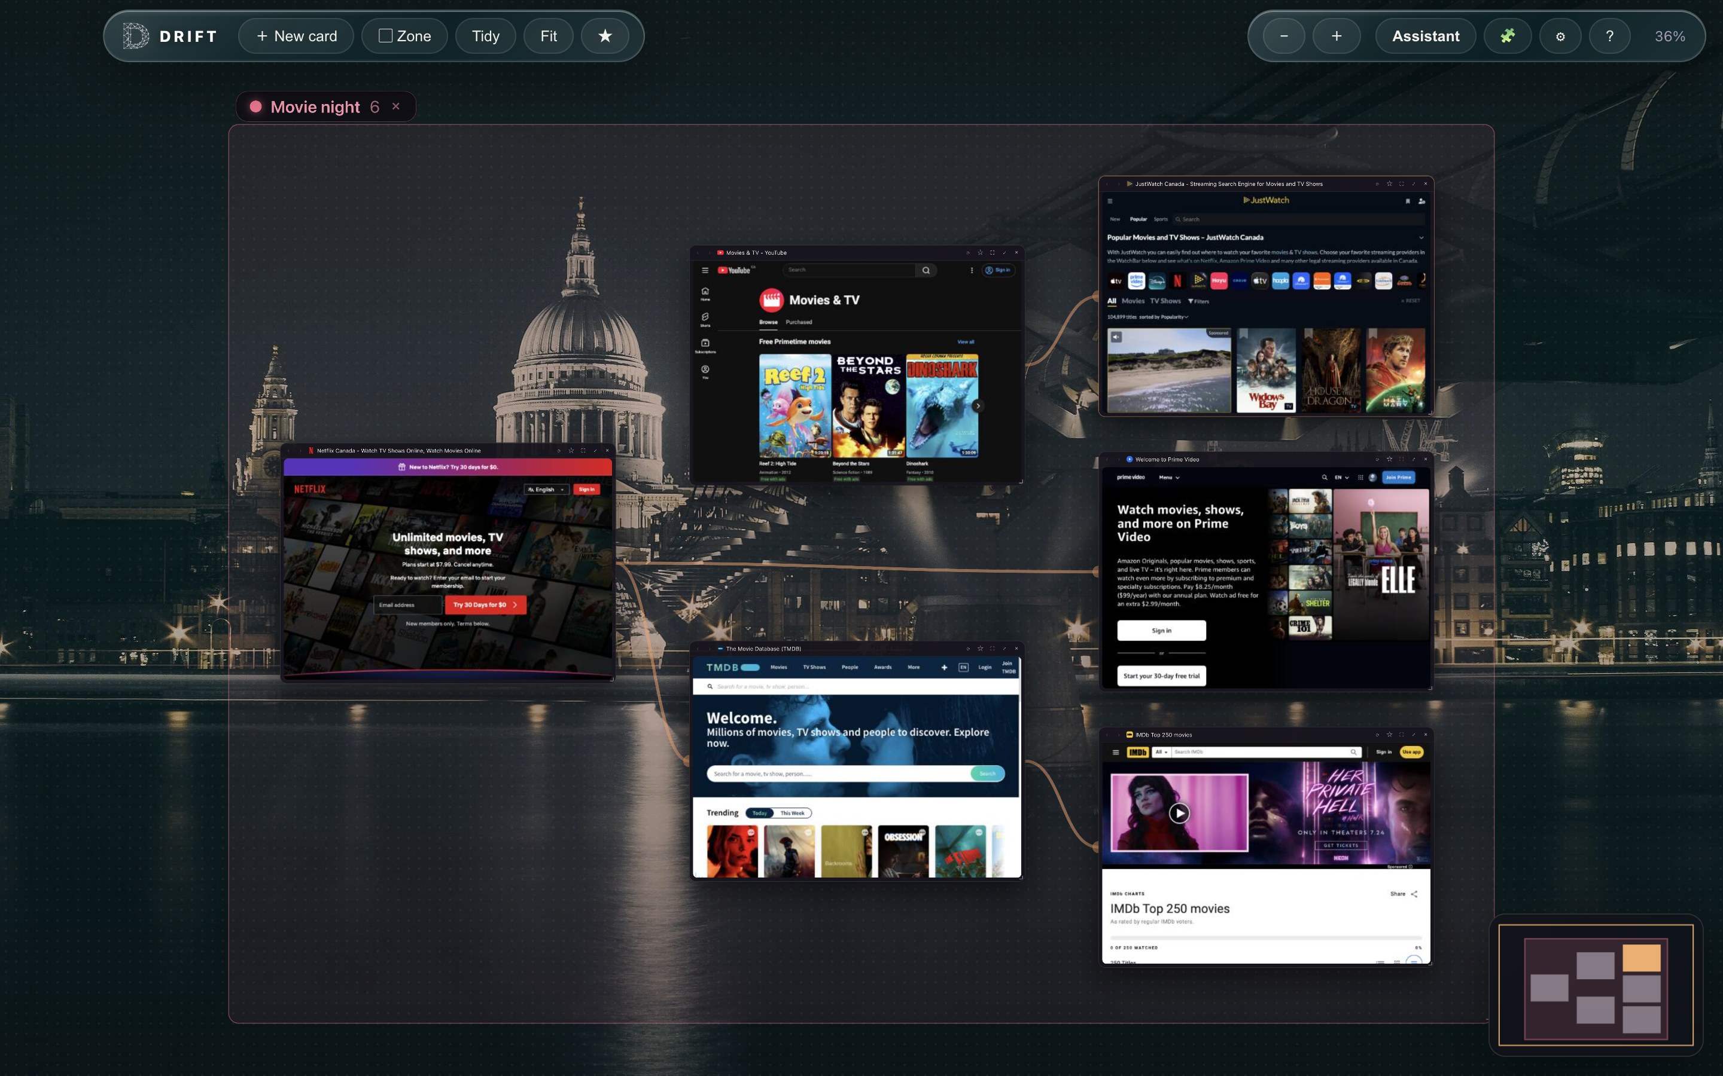The width and height of the screenshot is (1723, 1076).
Task: Open Dinoshark movie thumbnail on YouTube
Action: [x=942, y=406]
